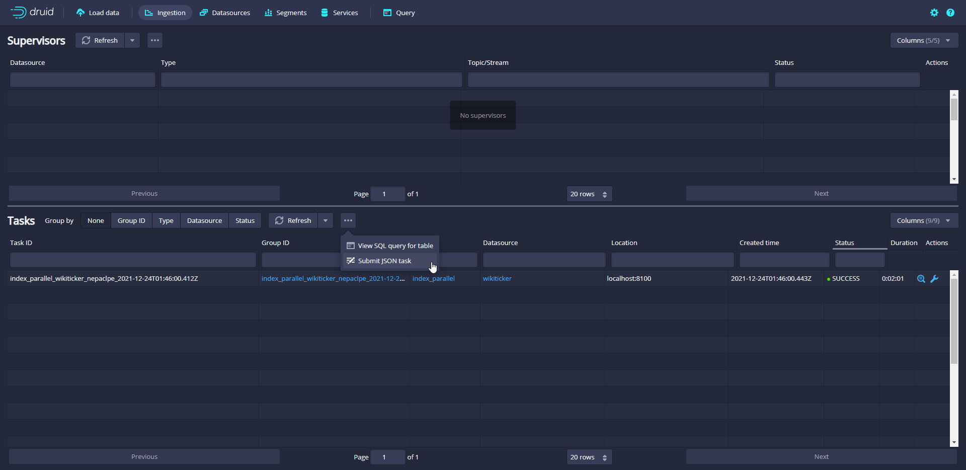Open Tasks Columns (9/9) dropdown
The height and width of the screenshot is (470, 966).
(924, 220)
